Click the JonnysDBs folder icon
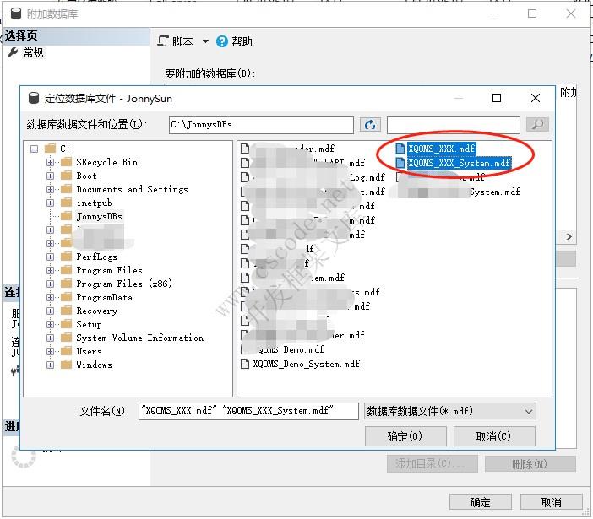593x519 pixels. coord(66,216)
